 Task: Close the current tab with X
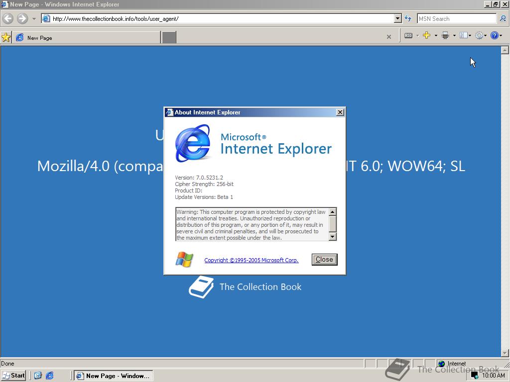(389, 37)
